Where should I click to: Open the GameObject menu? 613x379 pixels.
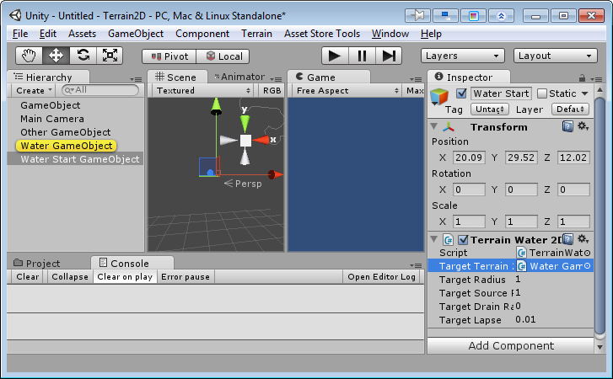click(136, 34)
